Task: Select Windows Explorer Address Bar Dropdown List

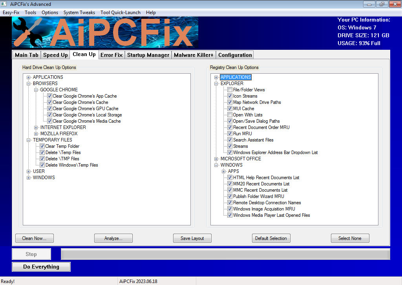Action: tap(275, 152)
